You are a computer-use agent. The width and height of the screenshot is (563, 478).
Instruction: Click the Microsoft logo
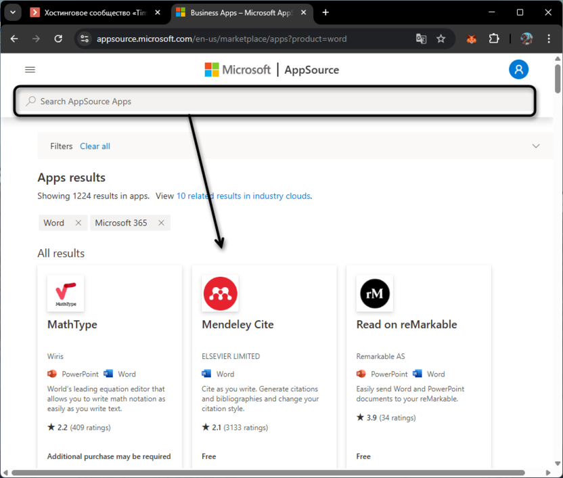tap(238, 70)
